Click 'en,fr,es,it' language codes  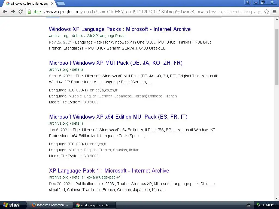coord(98,144)
